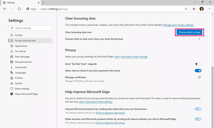
Task: Open About Microsoft Edge page
Action: pos(30,94)
